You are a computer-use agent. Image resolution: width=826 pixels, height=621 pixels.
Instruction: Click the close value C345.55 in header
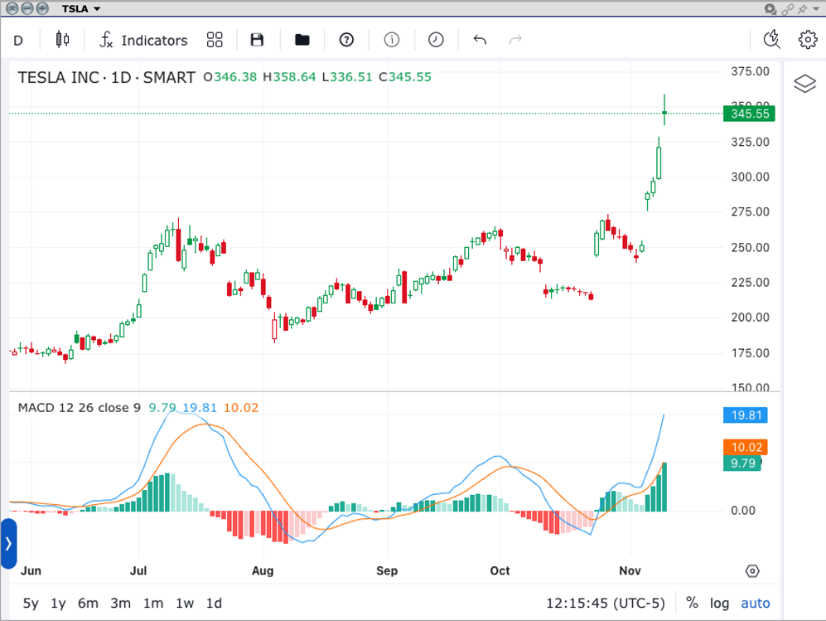point(405,77)
